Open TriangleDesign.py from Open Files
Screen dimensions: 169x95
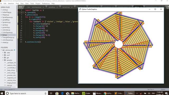pyautogui.click(x=8, y=37)
